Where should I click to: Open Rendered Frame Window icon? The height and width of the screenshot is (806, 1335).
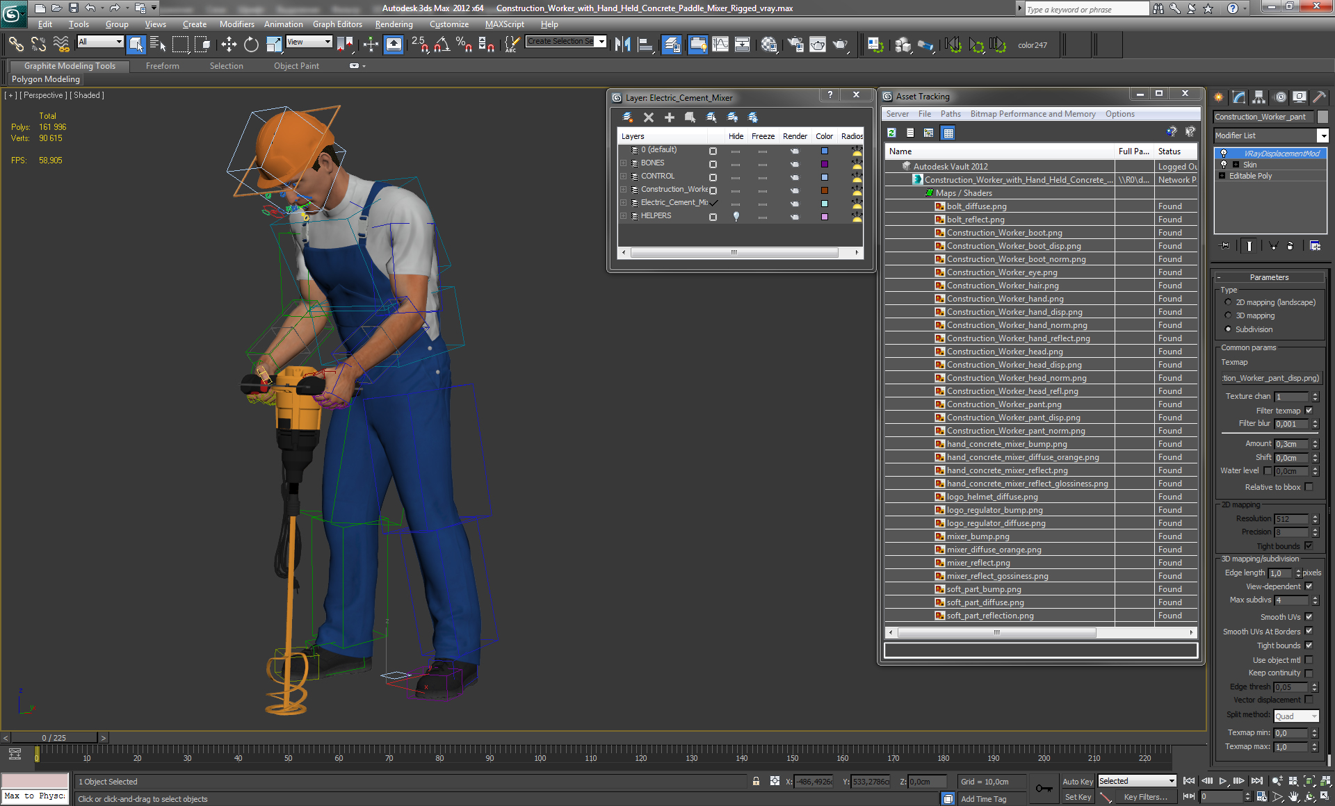[818, 44]
